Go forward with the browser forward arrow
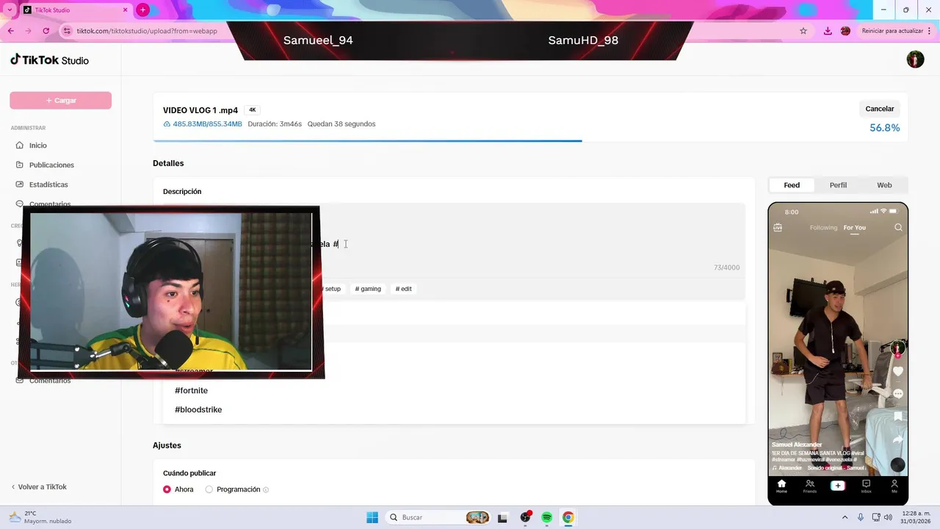The height and width of the screenshot is (529, 940). point(29,31)
